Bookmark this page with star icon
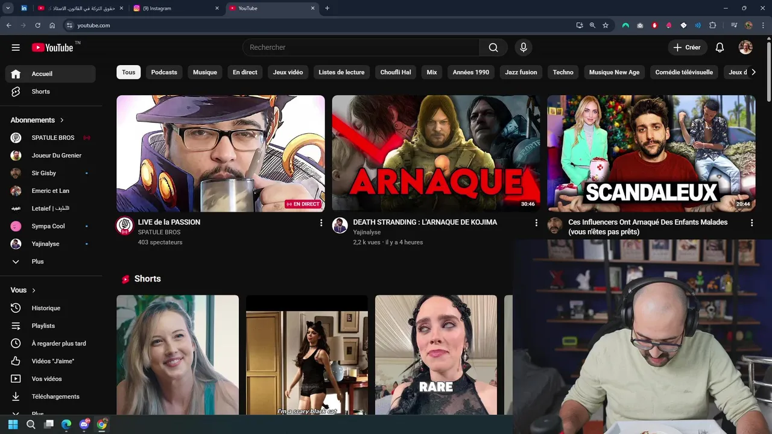The height and width of the screenshot is (434, 772). 606,25
